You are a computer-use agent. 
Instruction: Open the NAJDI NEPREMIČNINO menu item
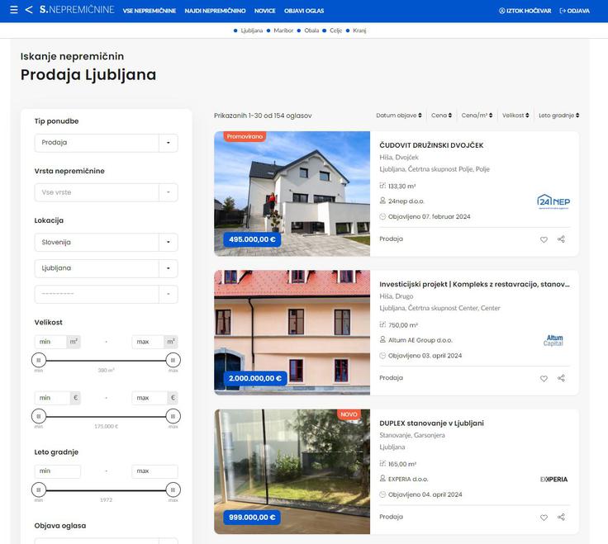pos(216,11)
